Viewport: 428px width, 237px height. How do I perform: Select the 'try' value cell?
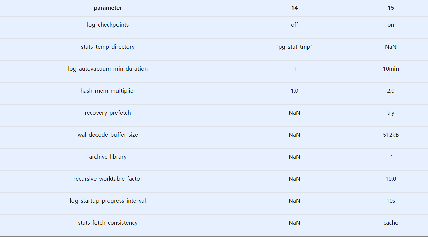pos(391,113)
